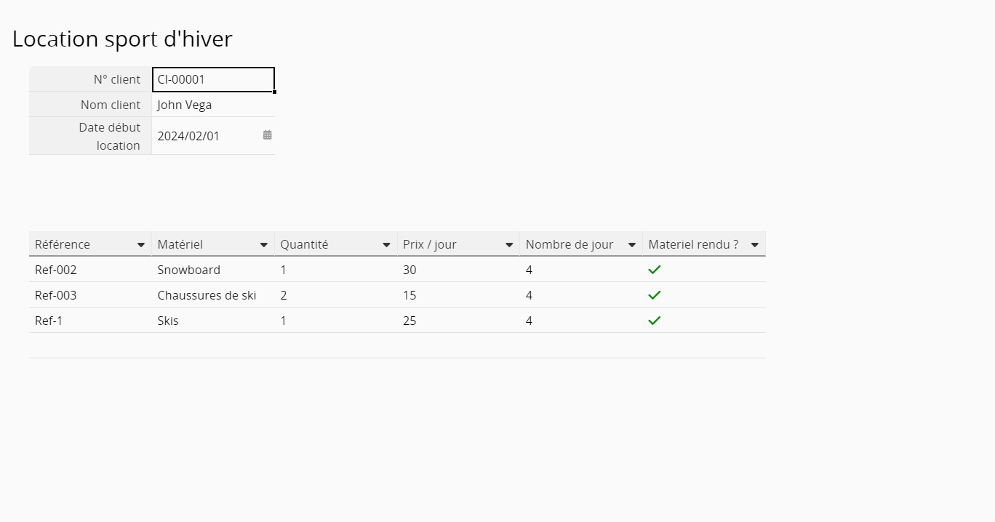Screen dimensions: 995x522
Task: Open the Nombre de jour column dropdown arrow
Action: (x=632, y=245)
